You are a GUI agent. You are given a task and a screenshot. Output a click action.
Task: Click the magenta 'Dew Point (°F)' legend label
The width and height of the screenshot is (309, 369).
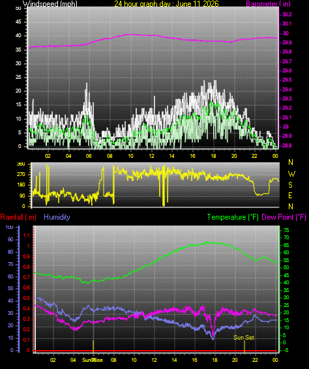[284, 217]
